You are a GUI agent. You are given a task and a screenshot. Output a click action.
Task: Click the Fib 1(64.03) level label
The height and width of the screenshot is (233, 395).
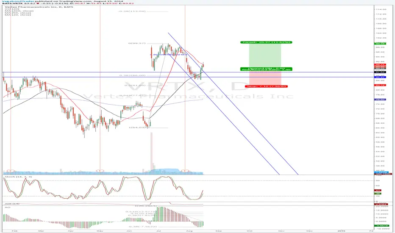[137, 128]
